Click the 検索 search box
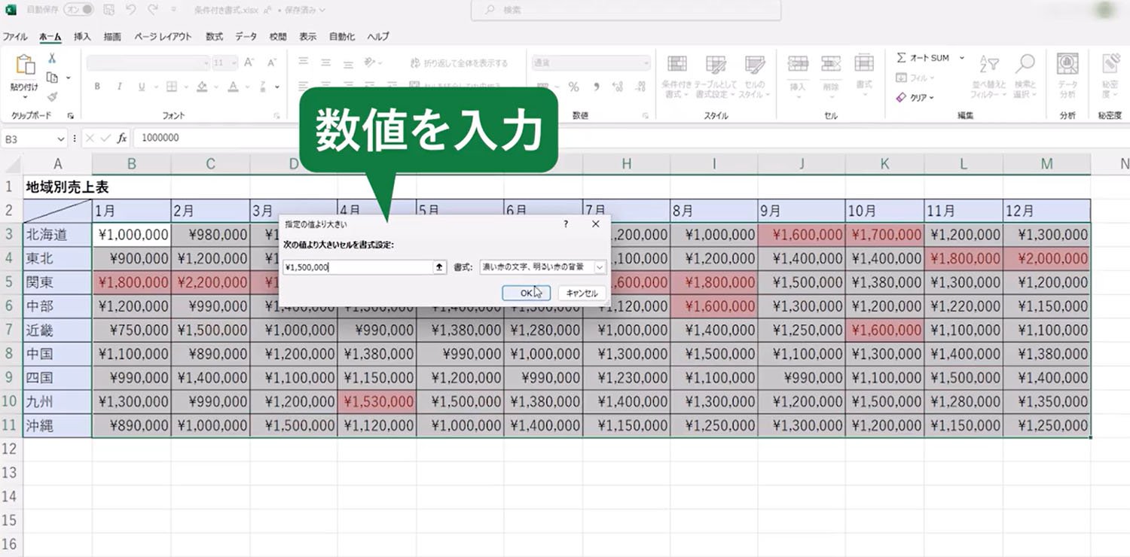Viewport: 1130px width, 557px height. [x=626, y=10]
